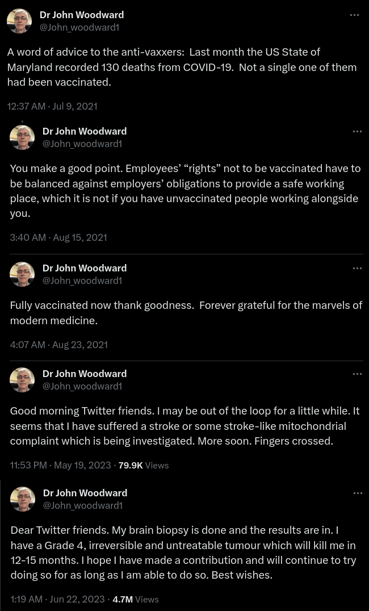Click @John_woodward1 handle on the stroke tweet
Screen dimensions: 369x611
click(x=82, y=386)
